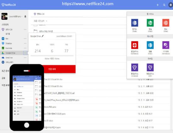The width and height of the screenshot is (173, 133).
Task: Click the Google Drive storage usage bar
Action: coord(52,56)
